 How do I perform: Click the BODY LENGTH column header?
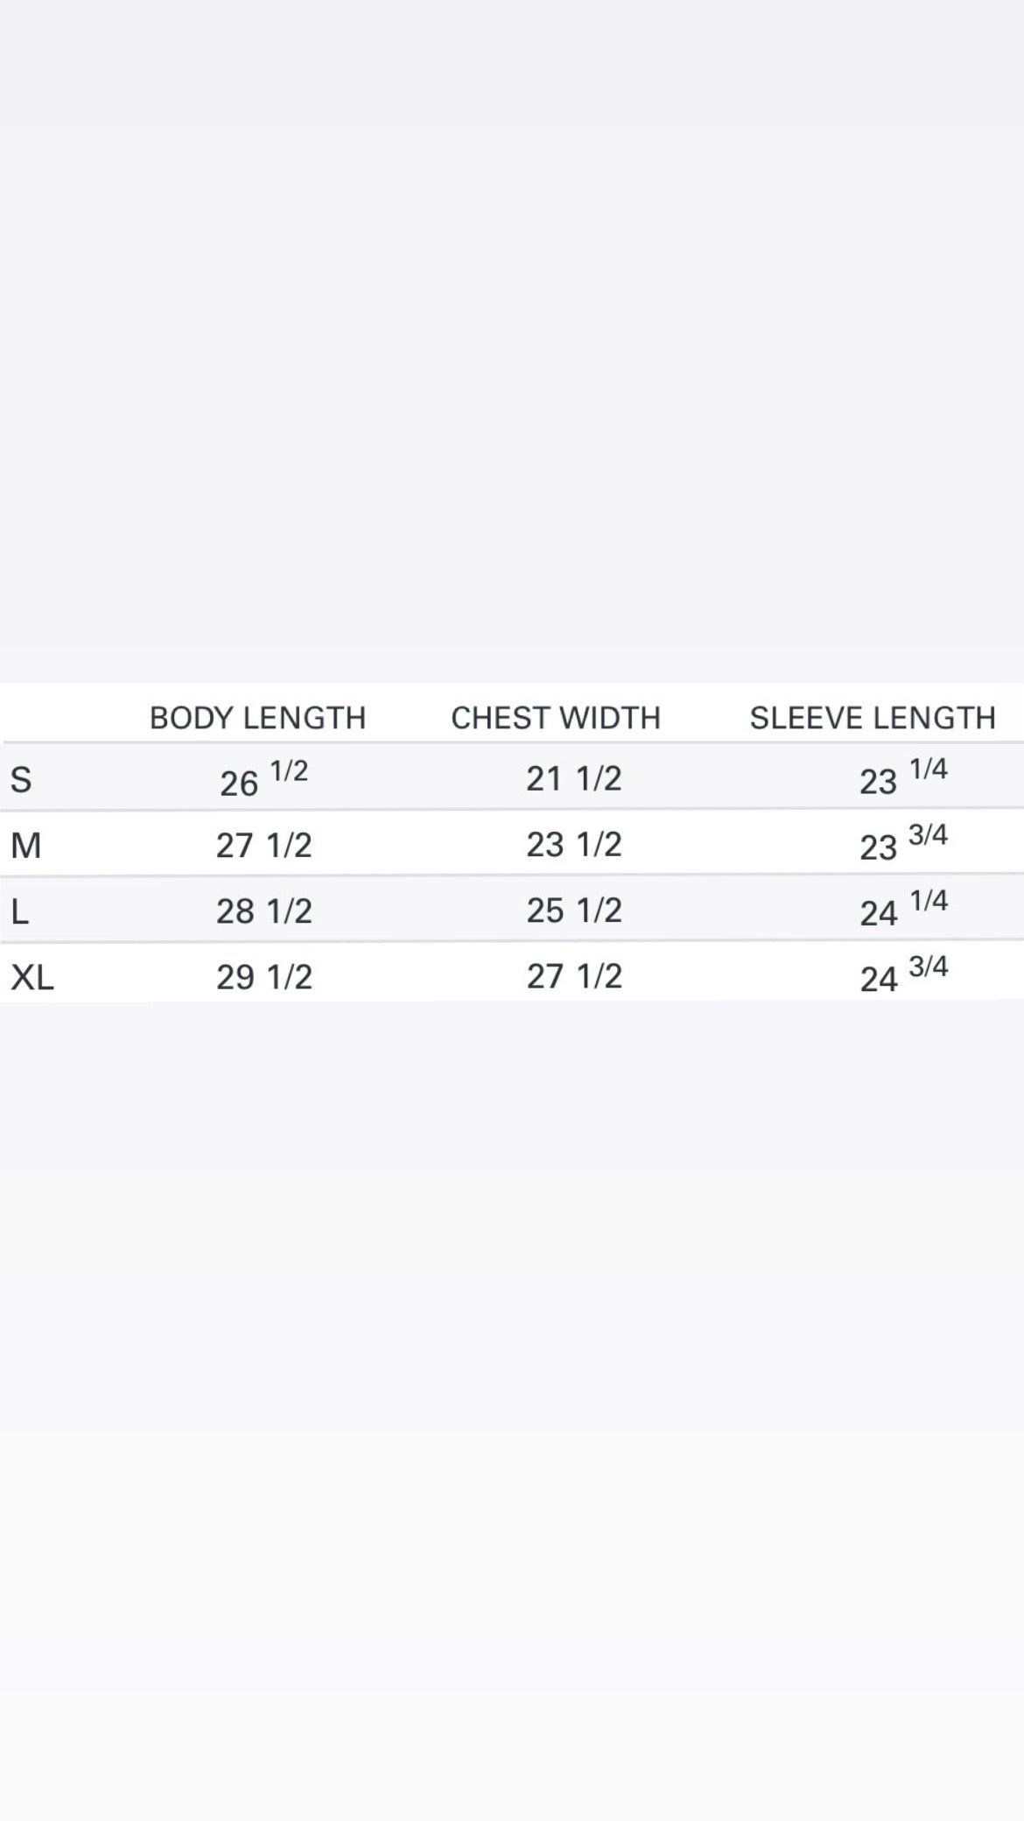257,718
